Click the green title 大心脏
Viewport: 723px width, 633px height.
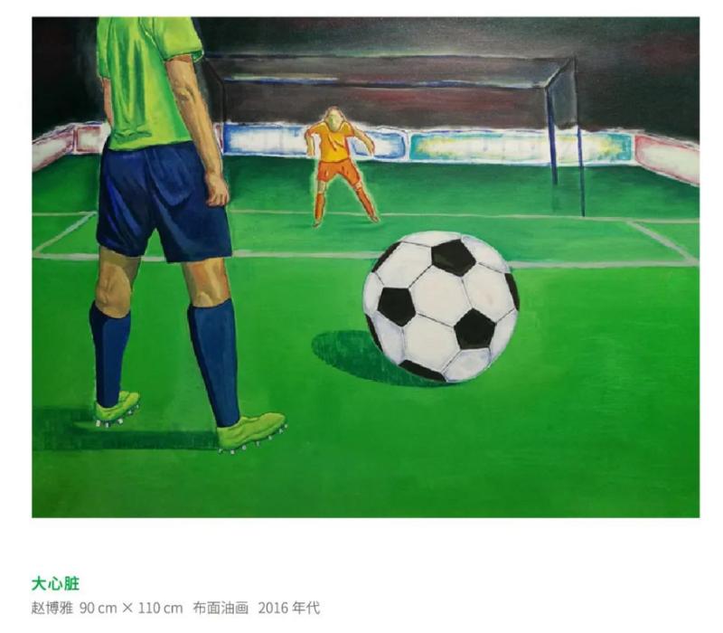(x=55, y=583)
